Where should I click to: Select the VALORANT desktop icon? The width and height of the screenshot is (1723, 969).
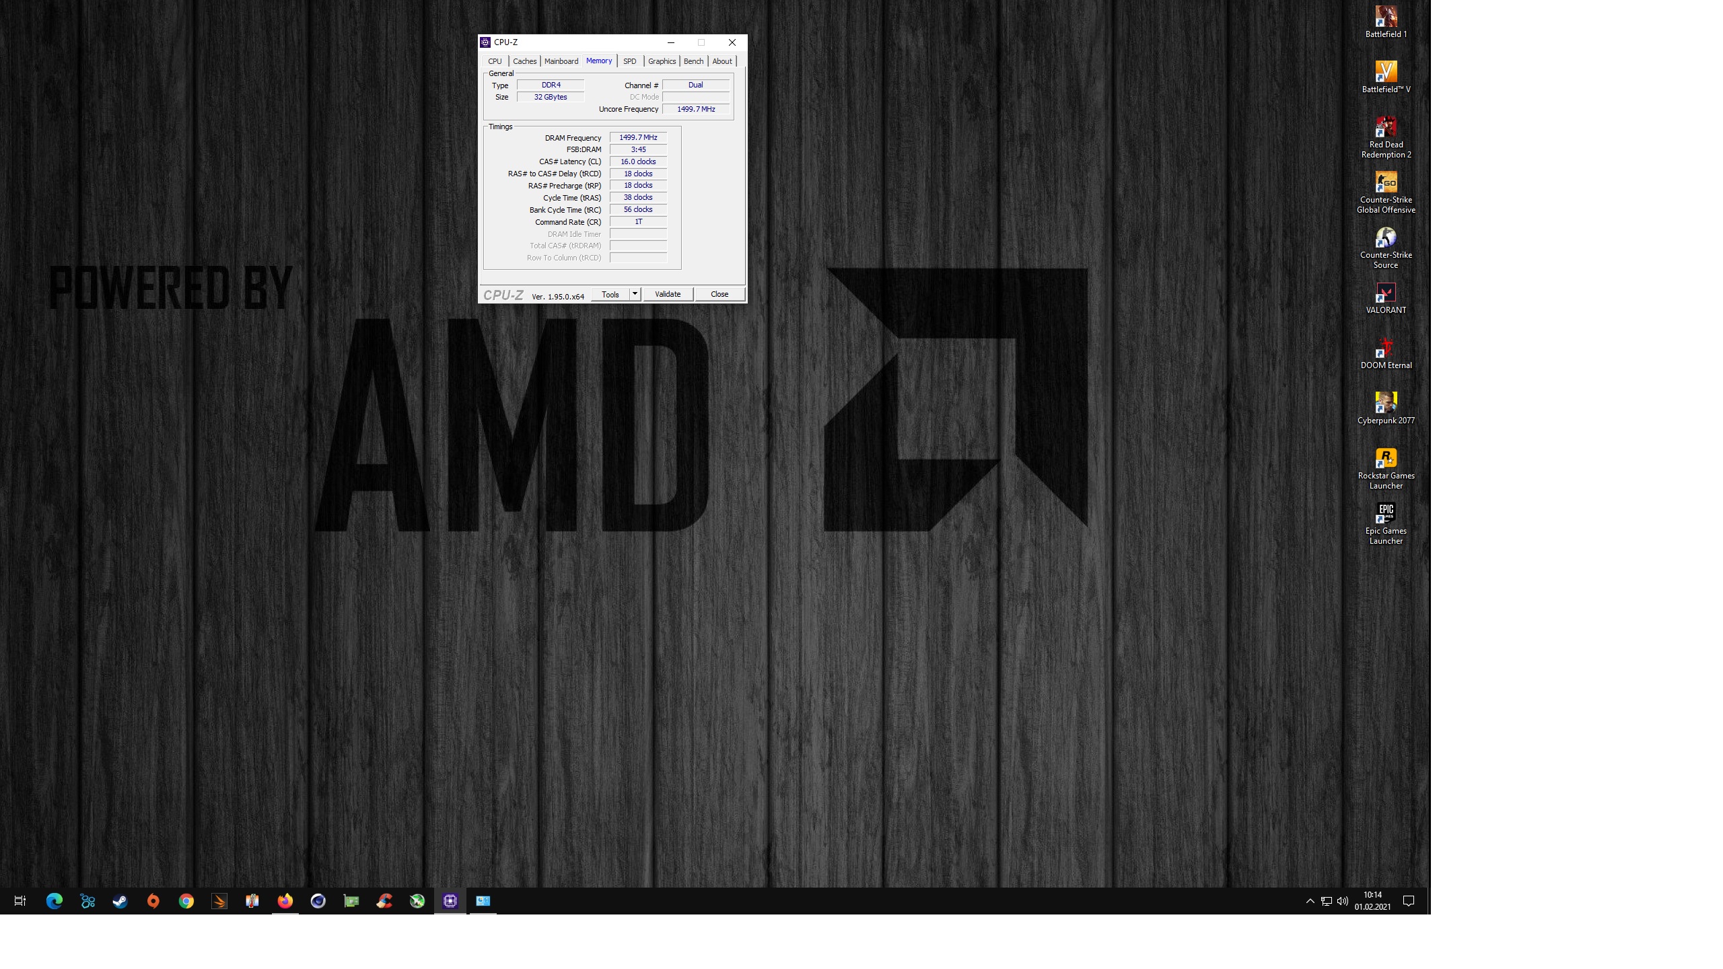[x=1386, y=299]
